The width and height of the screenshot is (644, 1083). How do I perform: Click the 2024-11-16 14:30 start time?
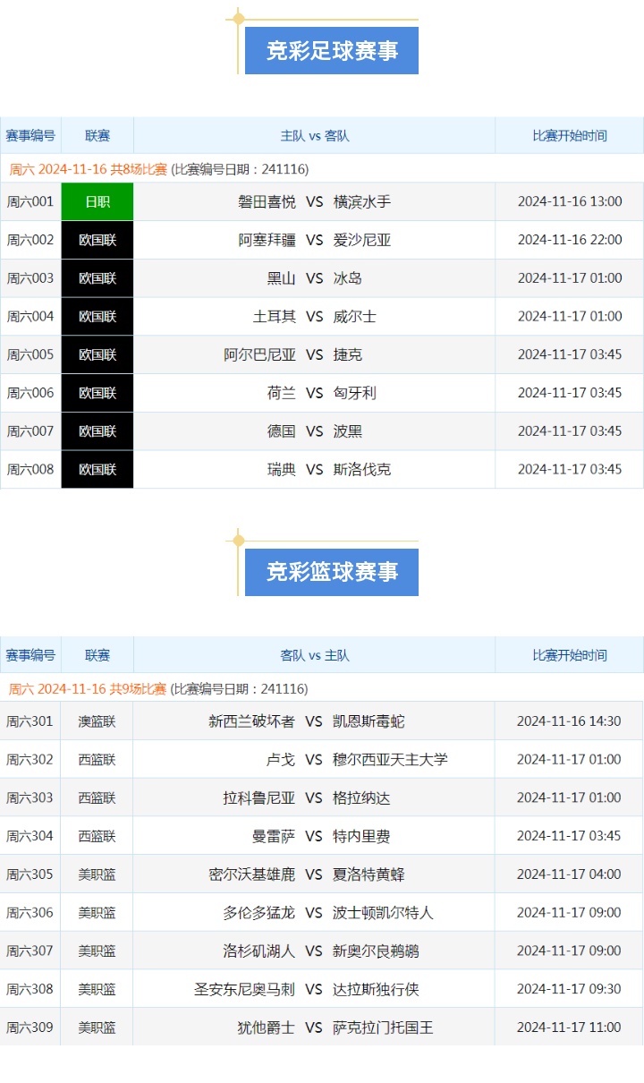pos(569,721)
